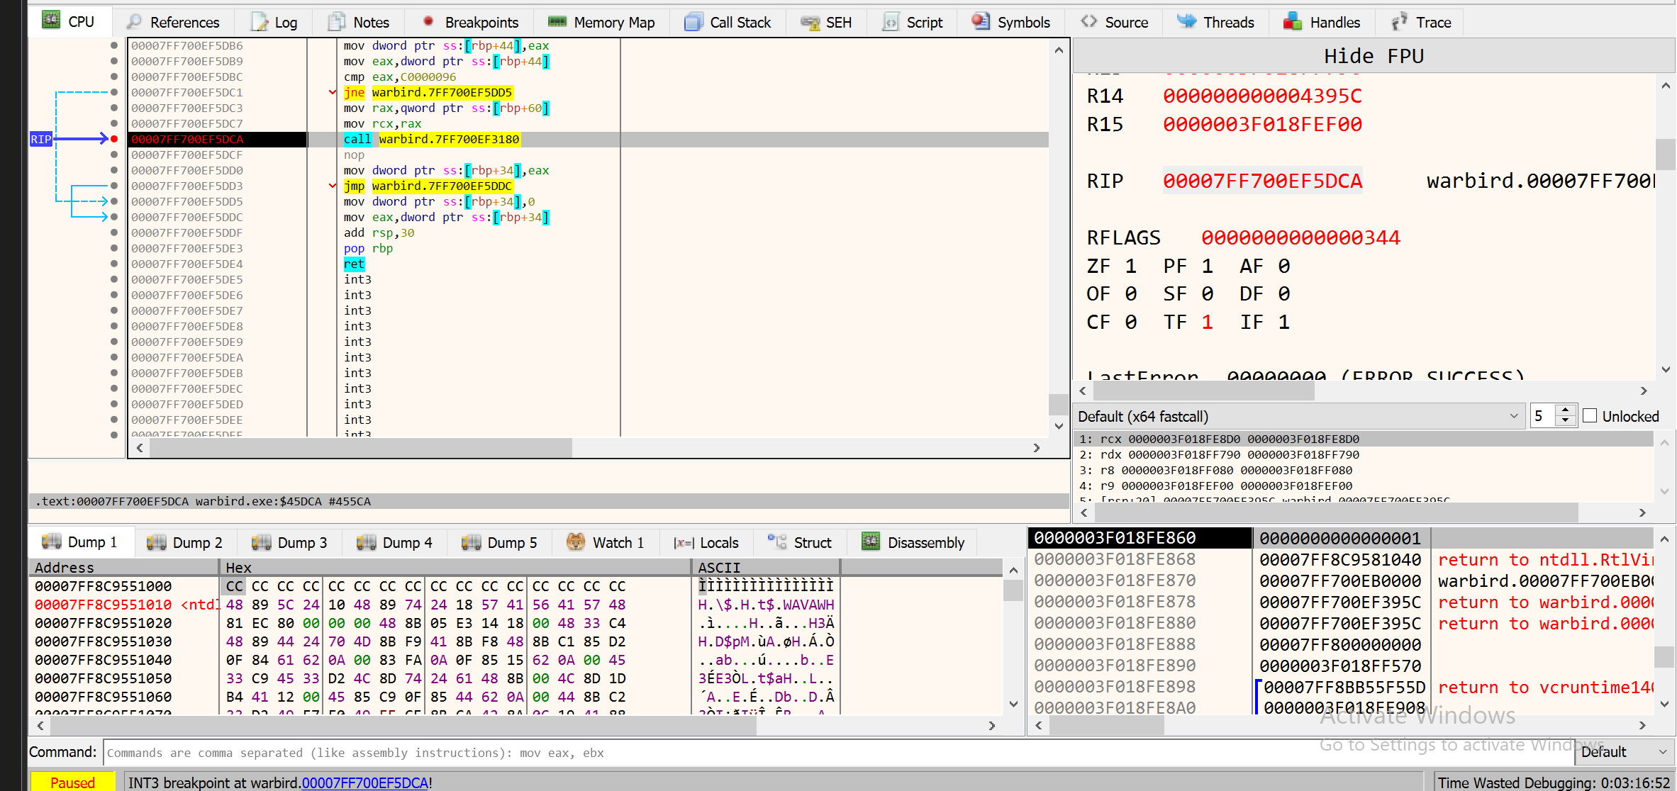This screenshot has width=1677, height=791.
Task: Click the Trace tab icon
Action: click(1399, 22)
